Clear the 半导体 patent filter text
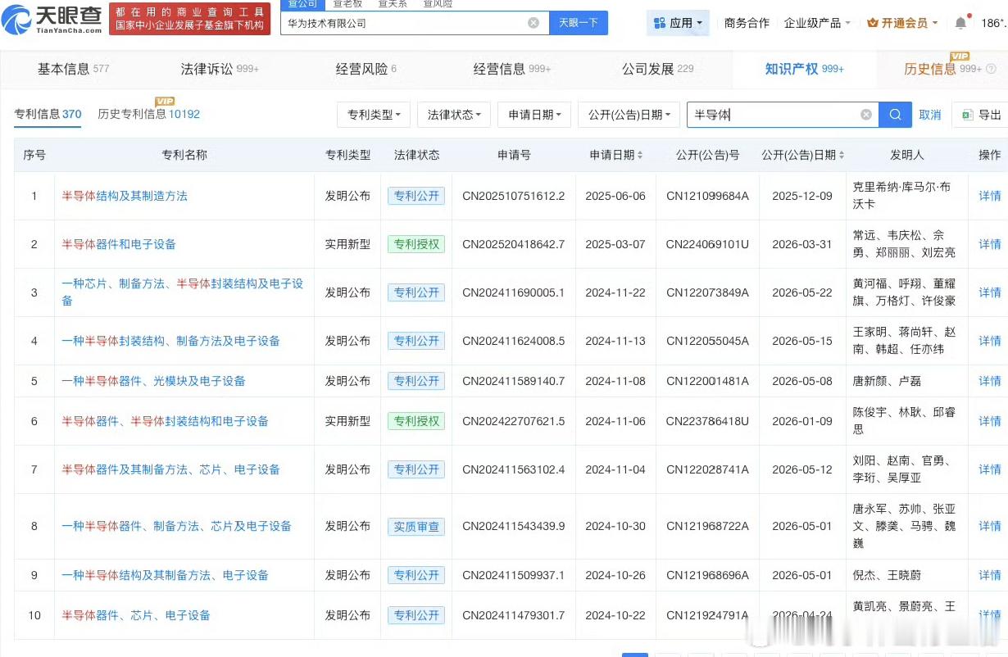This screenshot has height=657, width=1008. pyautogui.click(x=866, y=115)
